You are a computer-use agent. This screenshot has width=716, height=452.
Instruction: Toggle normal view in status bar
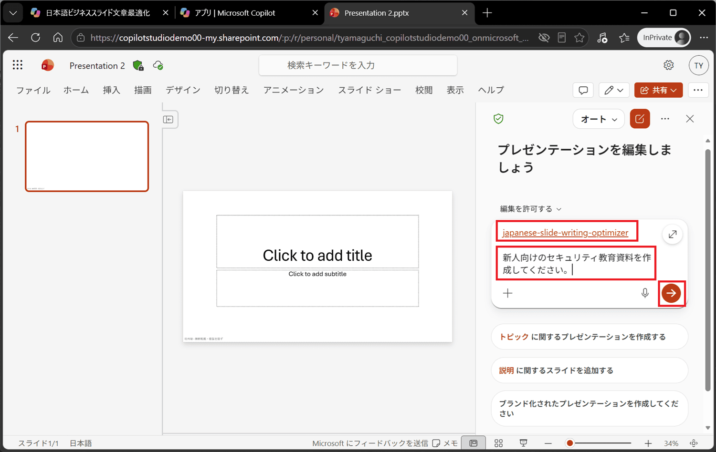tap(474, 443)
